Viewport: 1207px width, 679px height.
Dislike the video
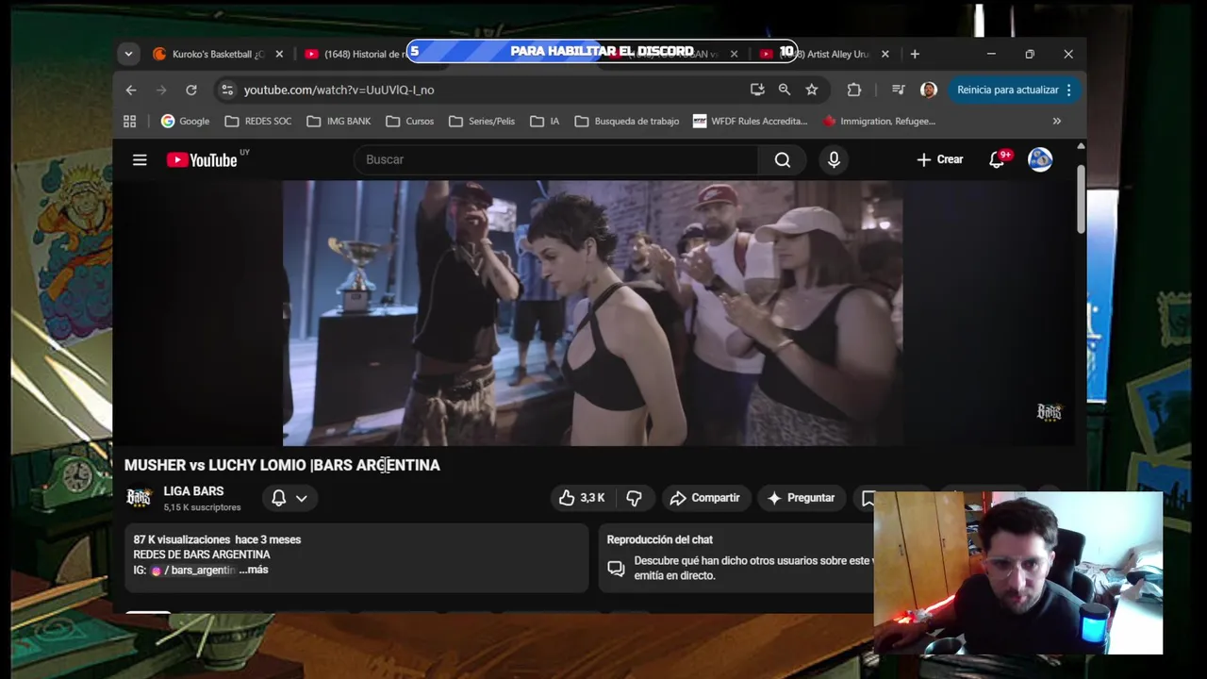point(635,498)
